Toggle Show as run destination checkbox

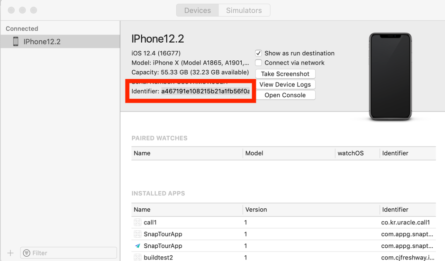pyautogui.click(x=258, y=53)
